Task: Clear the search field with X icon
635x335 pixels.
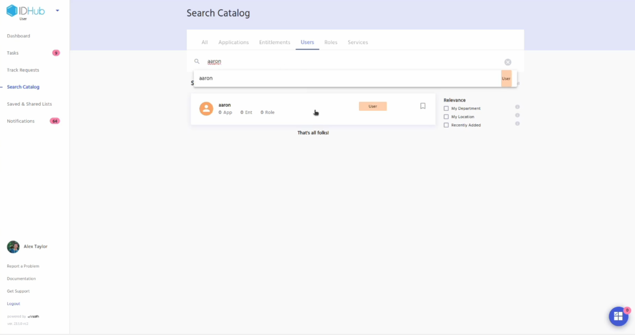Action: point(508,62)
